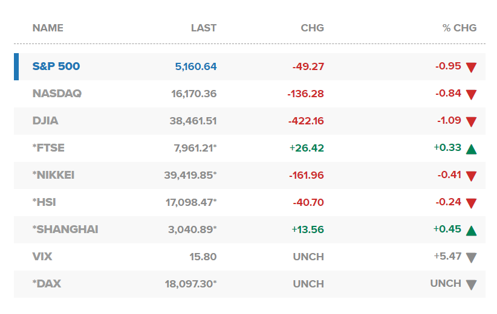Click the green up arrow in SHANGHAI row

[471, 230]
